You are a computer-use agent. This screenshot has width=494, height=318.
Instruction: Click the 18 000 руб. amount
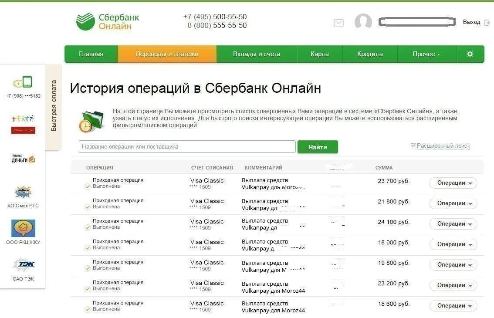pyautogui.click(x=393, y=243)
